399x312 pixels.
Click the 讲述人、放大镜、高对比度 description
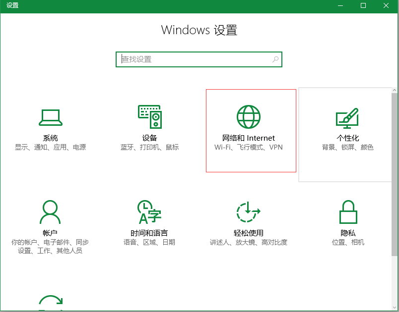[249, 243]
